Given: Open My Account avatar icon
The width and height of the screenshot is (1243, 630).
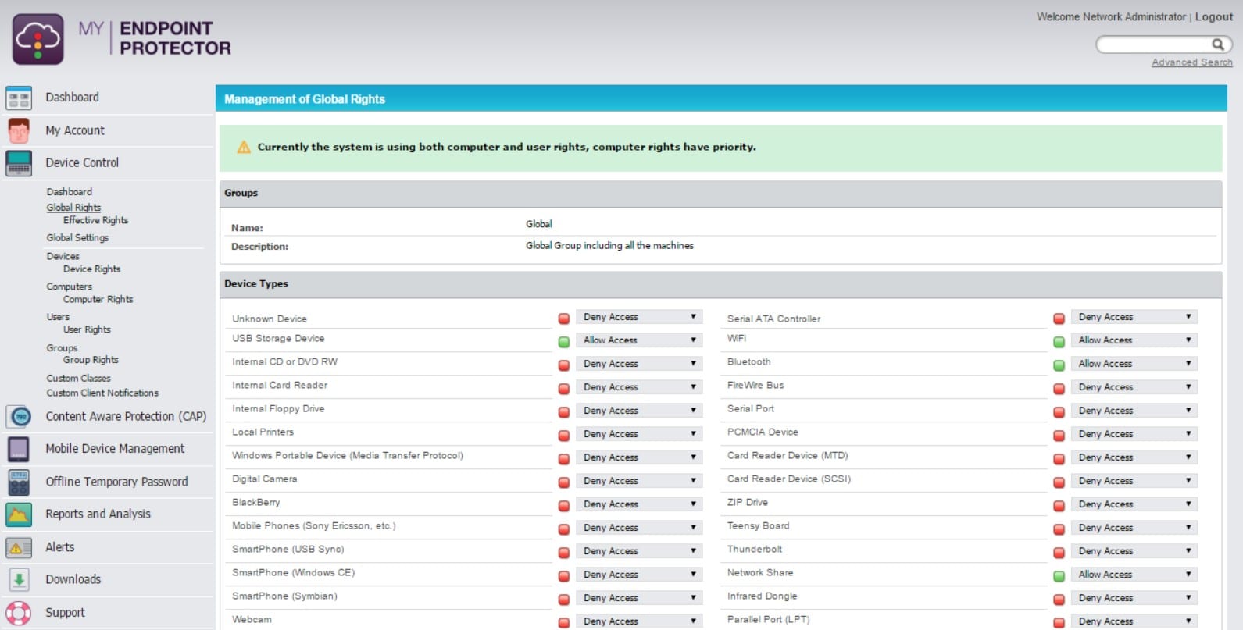Looking at the screenshot, I should point(19,130).
